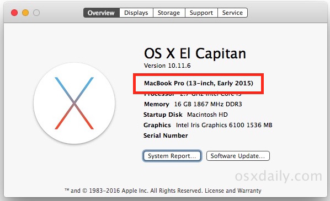Click the OS X El Capitan logo

pyautogui.click(x=74, y=103)
